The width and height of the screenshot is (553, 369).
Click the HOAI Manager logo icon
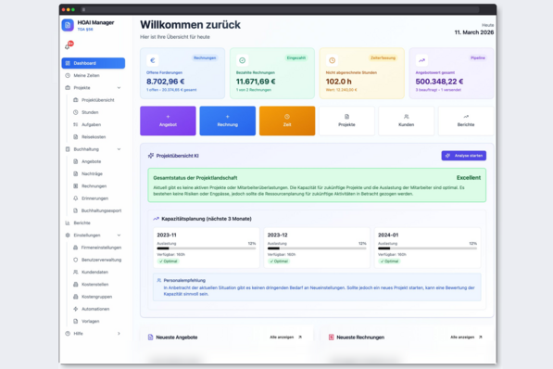68,25
